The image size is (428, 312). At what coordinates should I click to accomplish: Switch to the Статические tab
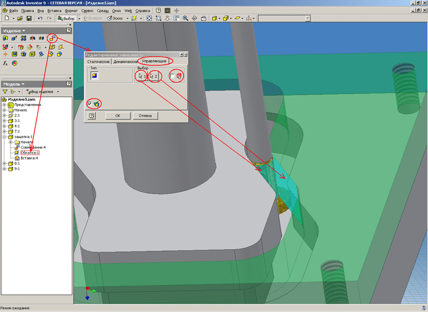98,61
